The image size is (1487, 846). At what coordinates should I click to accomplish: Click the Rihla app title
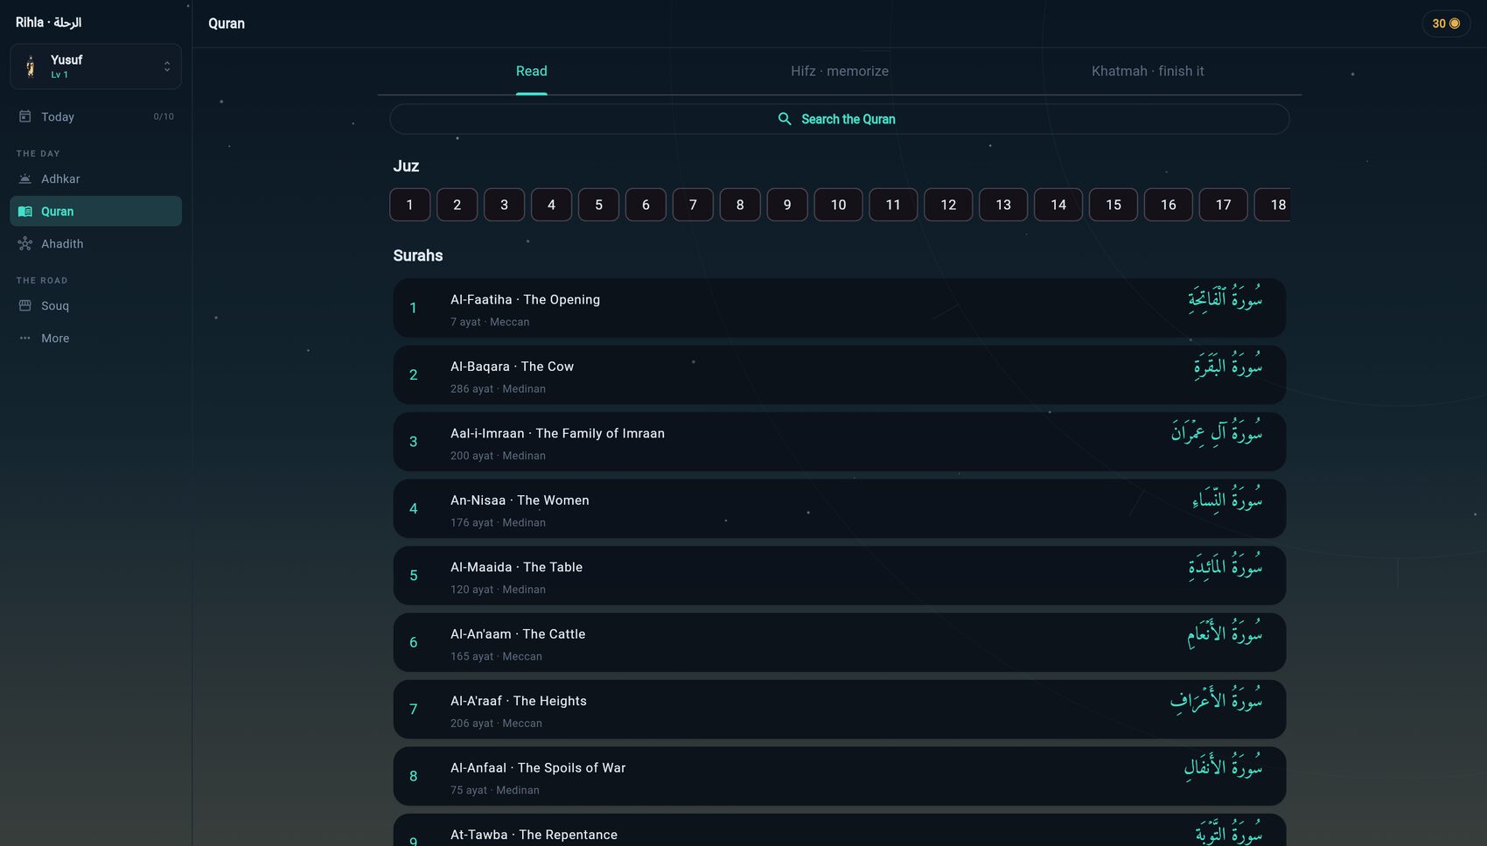pyautogui.click(x=48, y=23)
